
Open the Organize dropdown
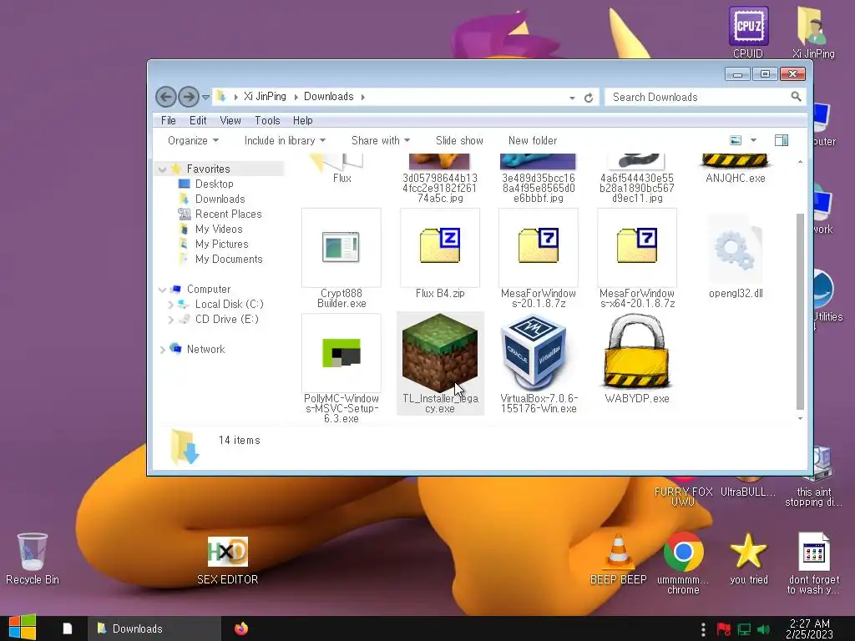click(x=193, y=140)
